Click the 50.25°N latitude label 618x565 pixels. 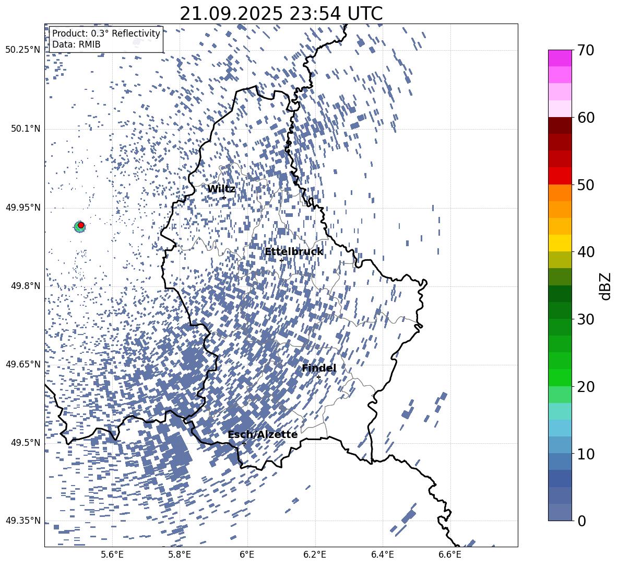coord(23,50)
